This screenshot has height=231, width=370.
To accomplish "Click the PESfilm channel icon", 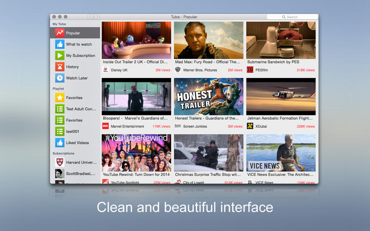I will pos(250,70).
